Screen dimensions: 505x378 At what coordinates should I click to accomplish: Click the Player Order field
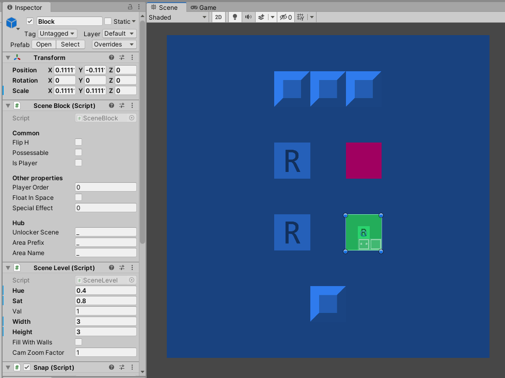tap(106, 187)
